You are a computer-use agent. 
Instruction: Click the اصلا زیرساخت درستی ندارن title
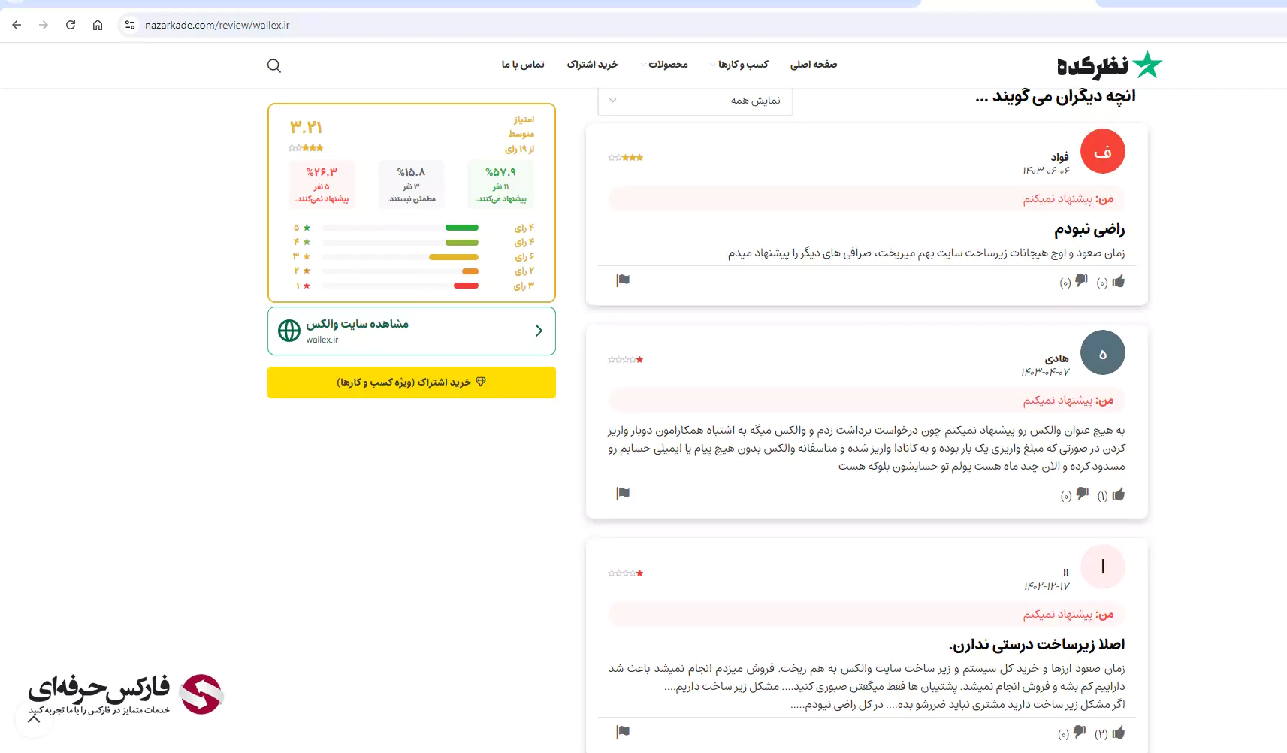pyautogui.click(x=1036, y=645)
